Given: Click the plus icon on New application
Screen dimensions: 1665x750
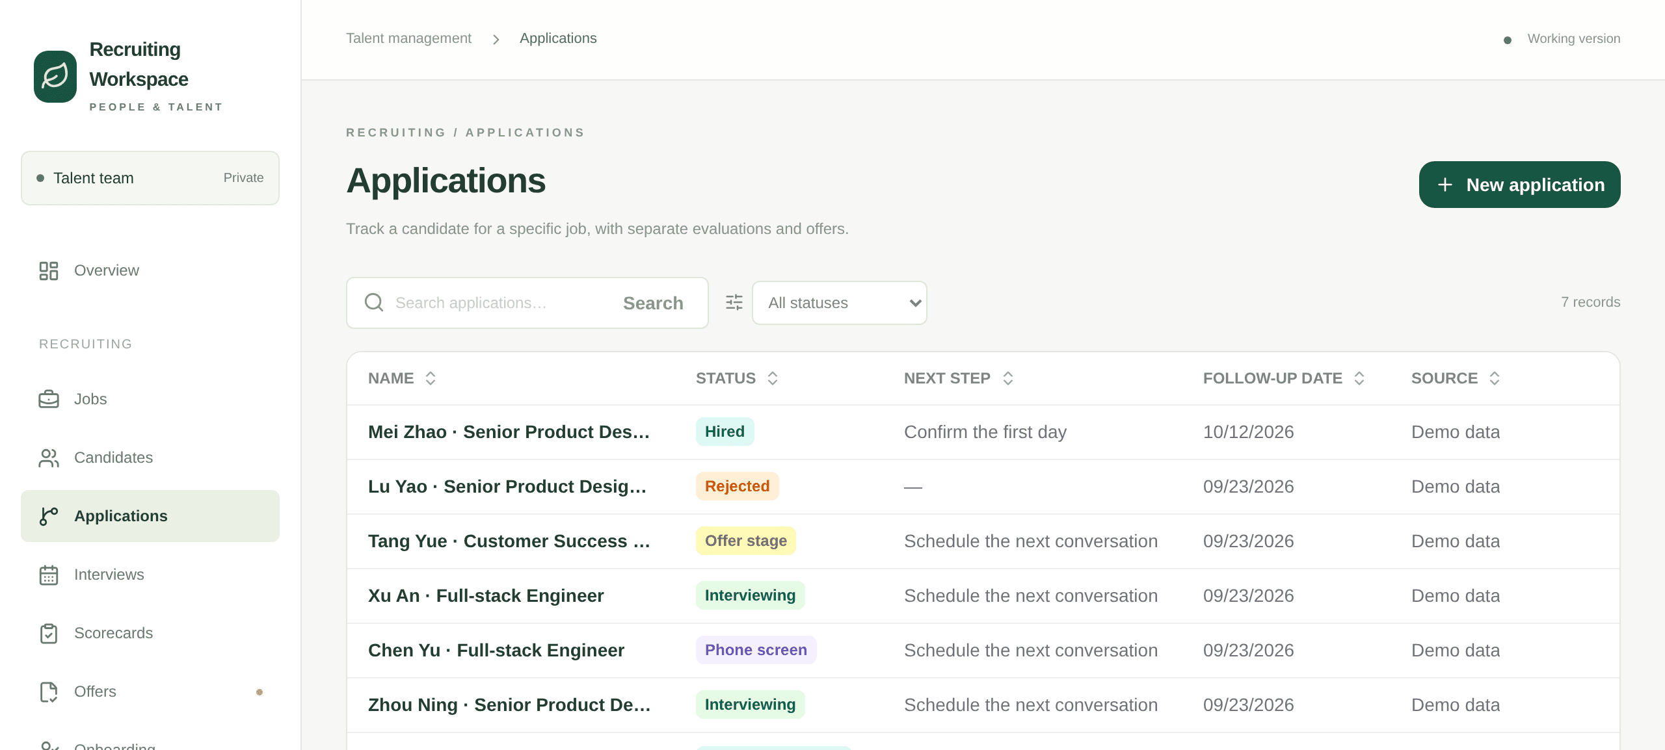Looking at the screenshot, I should point(1445,185).
